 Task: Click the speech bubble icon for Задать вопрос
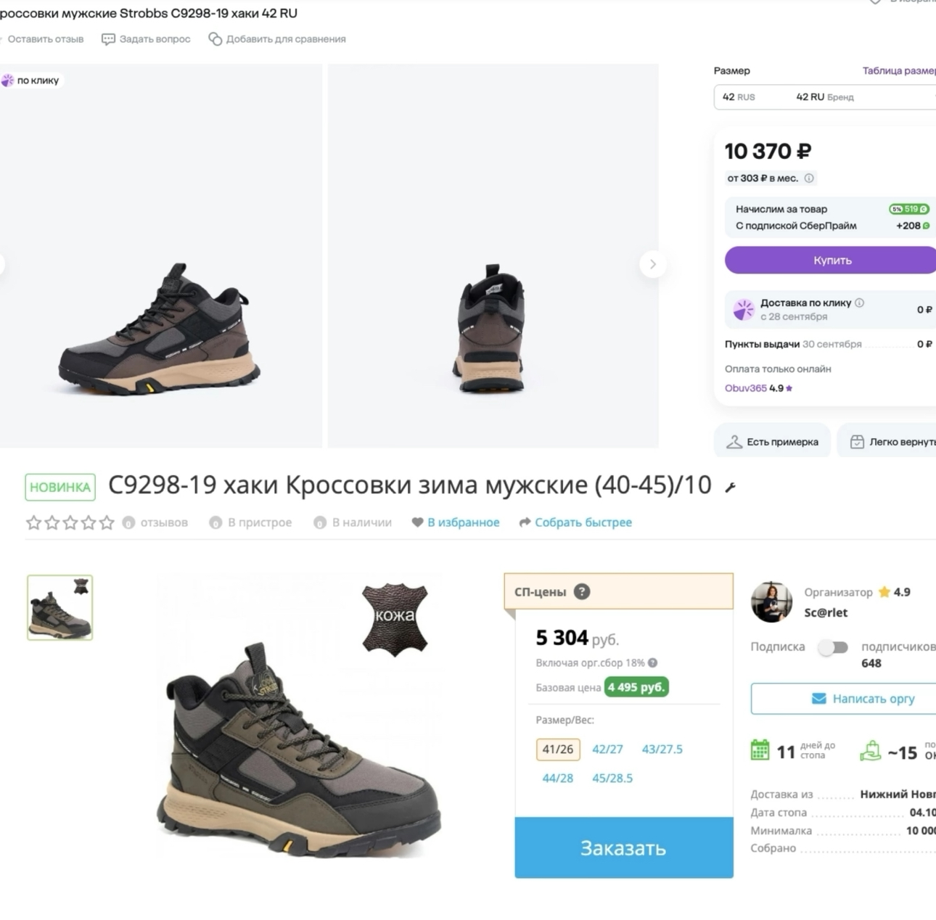click(108, 39)
